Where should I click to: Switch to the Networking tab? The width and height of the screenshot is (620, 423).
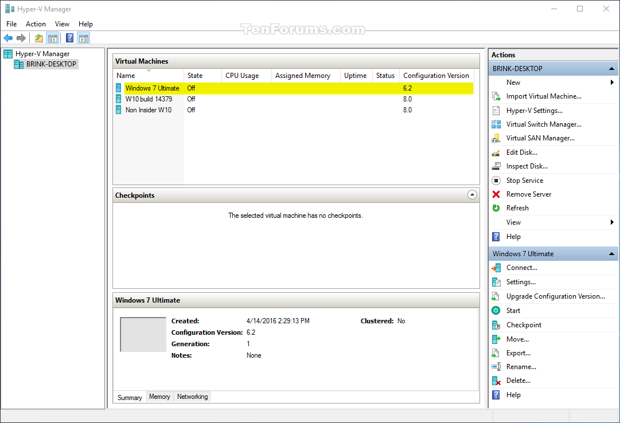[x=192, y=397]
